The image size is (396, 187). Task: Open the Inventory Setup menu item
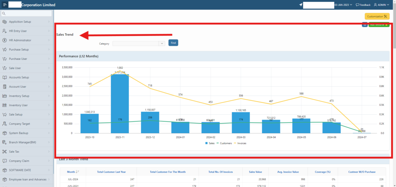coord(19,96)
